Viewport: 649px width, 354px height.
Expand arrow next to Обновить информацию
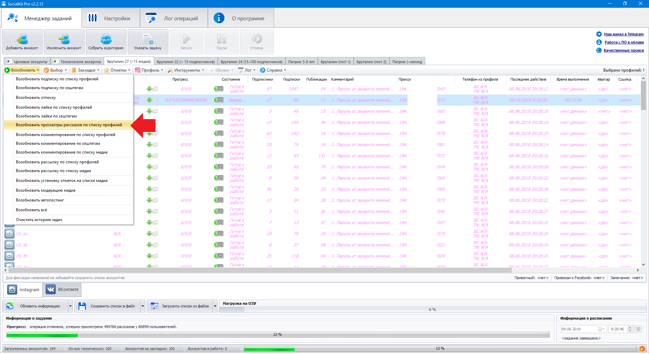tap(70, 306)
